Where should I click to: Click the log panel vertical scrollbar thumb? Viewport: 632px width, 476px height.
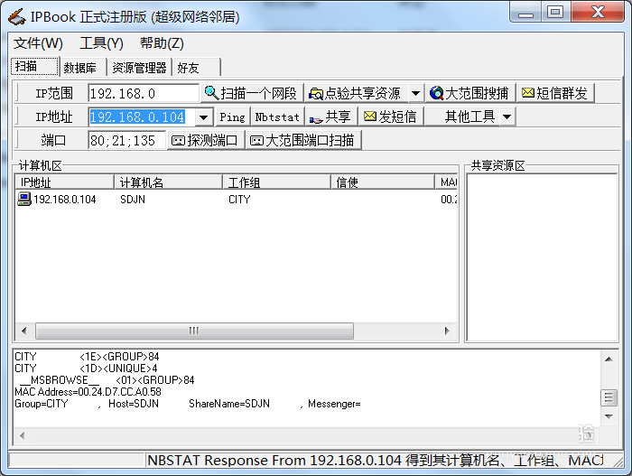tap(609, 397)
